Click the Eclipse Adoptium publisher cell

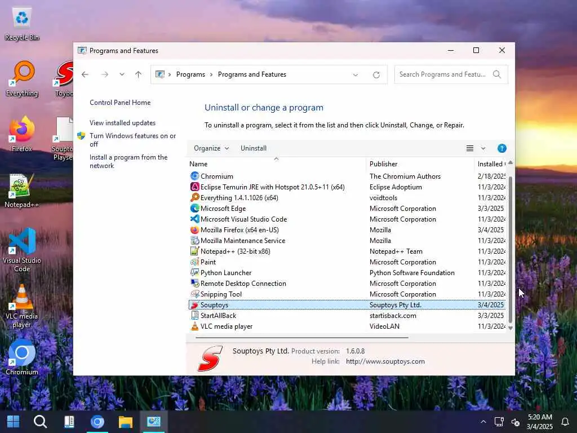[396, 187]
